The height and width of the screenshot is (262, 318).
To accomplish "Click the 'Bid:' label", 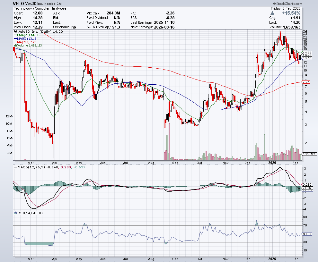I will click(56, 18).
